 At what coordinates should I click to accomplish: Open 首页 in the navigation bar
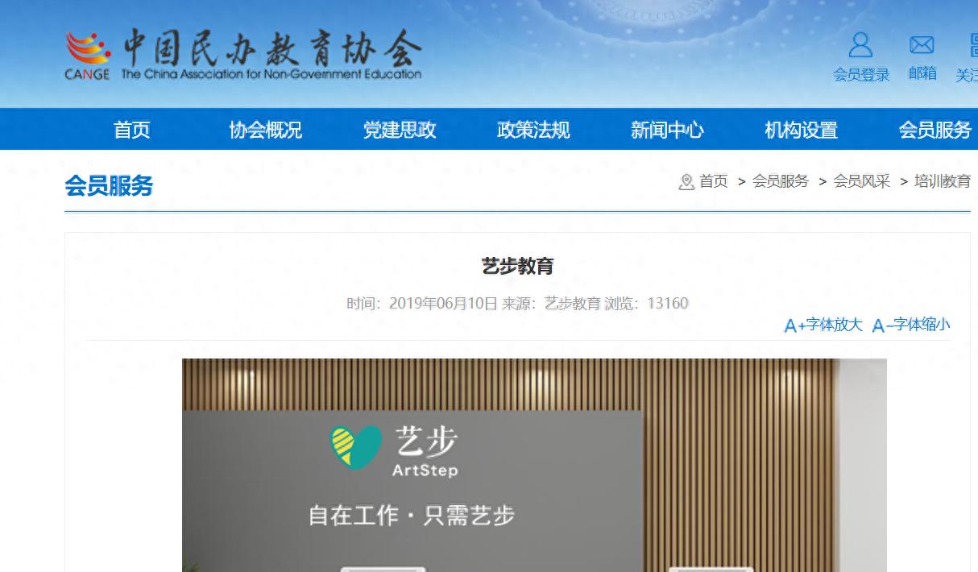click(131, 130)
